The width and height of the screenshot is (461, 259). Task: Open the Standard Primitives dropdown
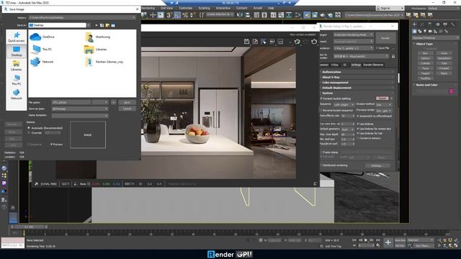click(435, 38)
